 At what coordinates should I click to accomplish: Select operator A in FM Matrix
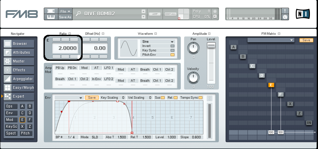pyautogui.click(x=233, y=47)
